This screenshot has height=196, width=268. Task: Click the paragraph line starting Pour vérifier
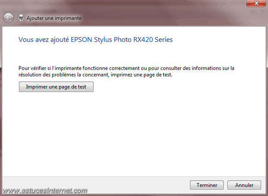(126, 68)
